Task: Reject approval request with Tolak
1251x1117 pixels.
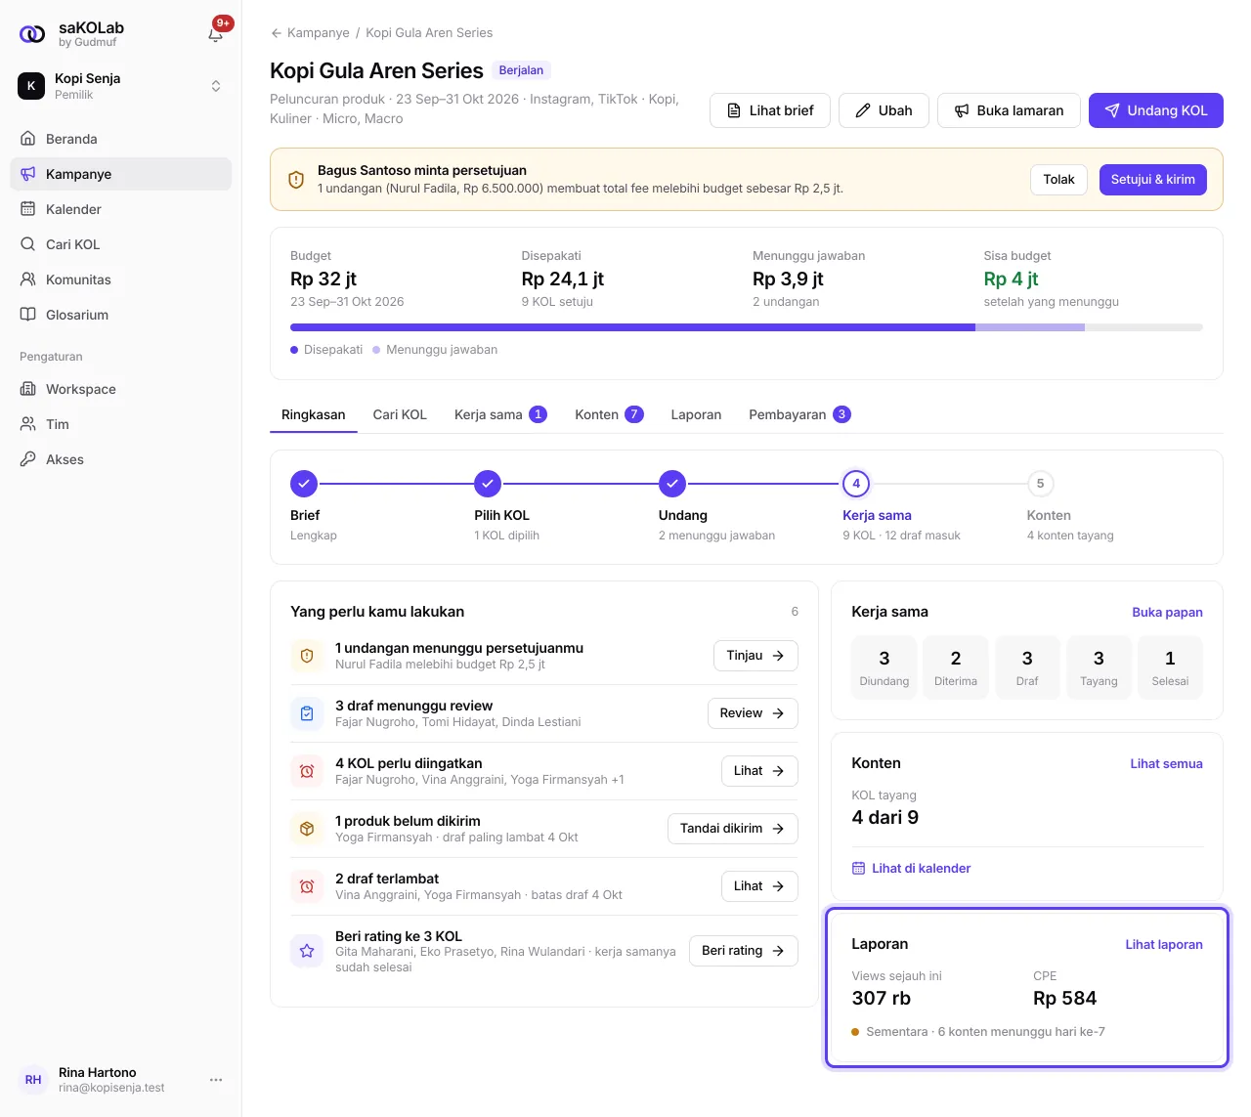Action: pos(1058,180)
